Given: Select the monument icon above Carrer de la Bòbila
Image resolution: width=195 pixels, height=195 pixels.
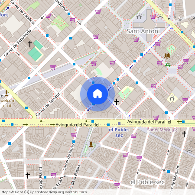Looking at the screenshot, I should 91,144.
